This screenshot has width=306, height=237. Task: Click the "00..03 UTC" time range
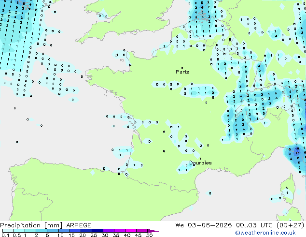(x=254, y=225)
